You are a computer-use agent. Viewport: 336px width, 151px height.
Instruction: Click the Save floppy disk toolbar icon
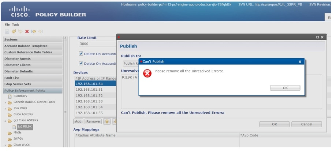[x=7, y=31]
